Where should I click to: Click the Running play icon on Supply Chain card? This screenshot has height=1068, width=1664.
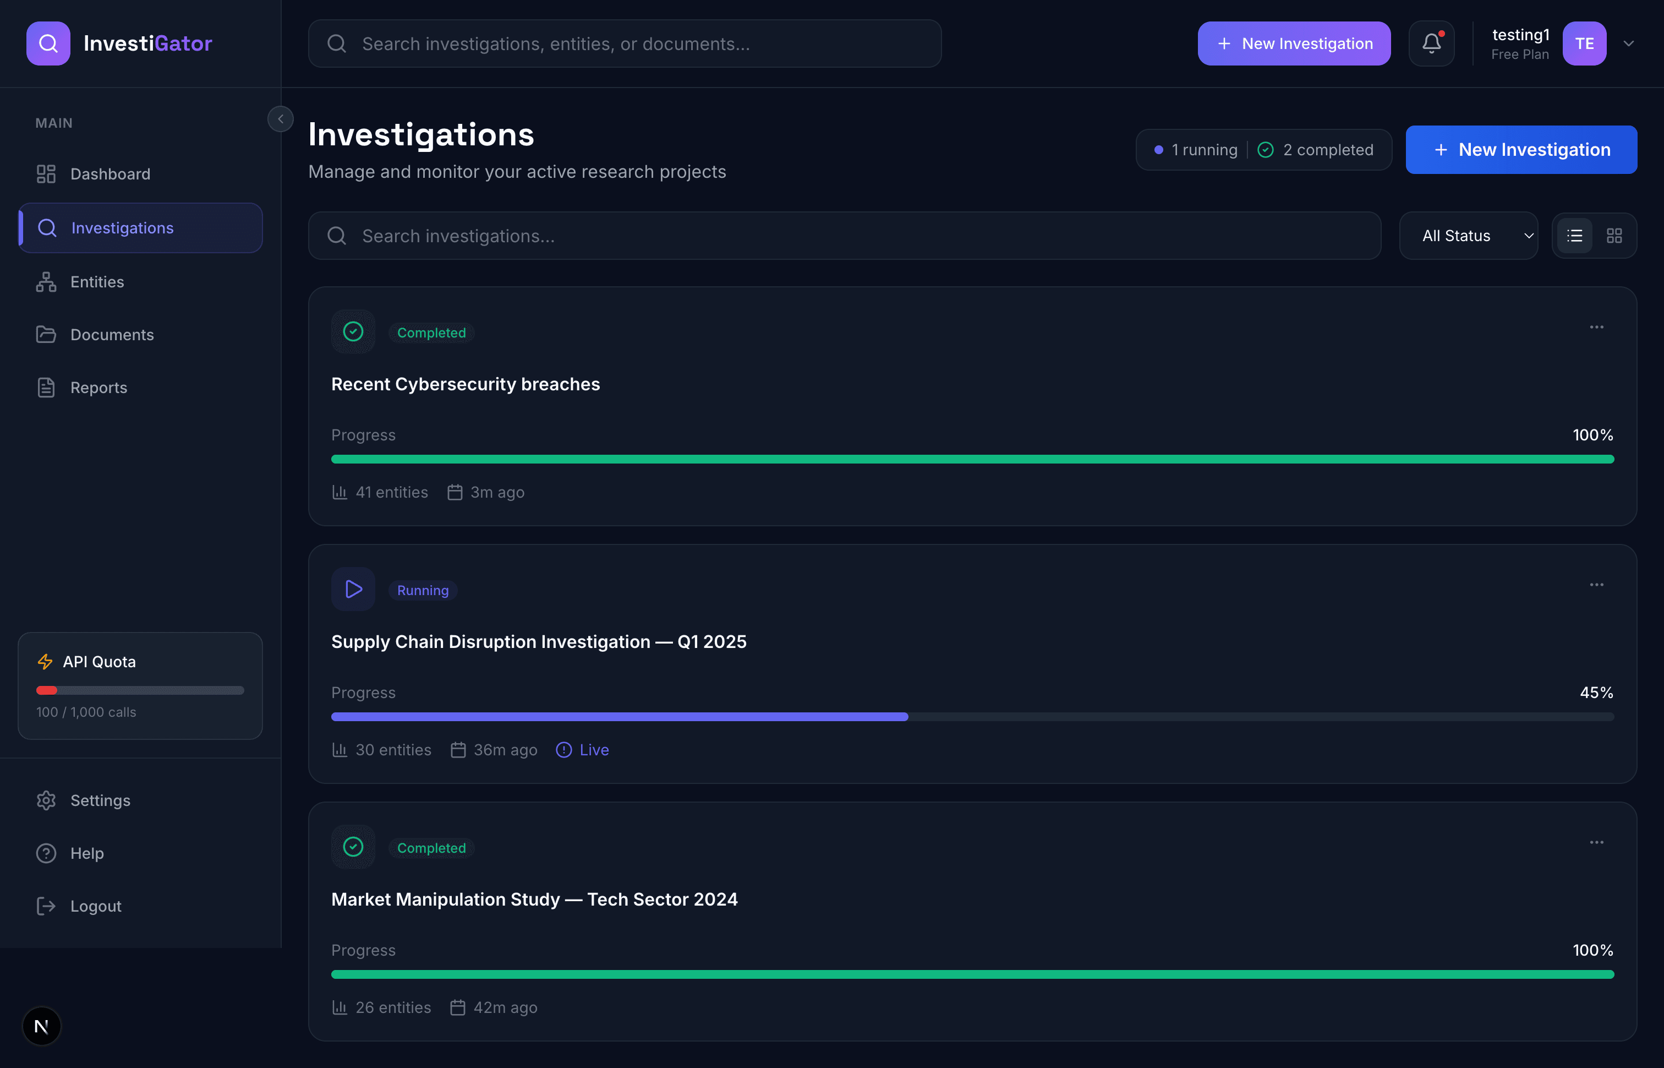tap(353, 590)
